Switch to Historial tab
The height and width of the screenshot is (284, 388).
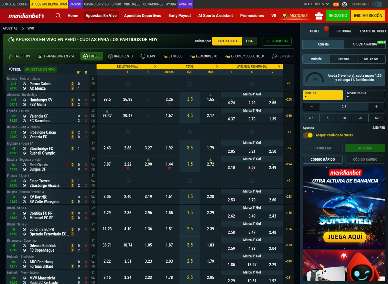point(344,31)
